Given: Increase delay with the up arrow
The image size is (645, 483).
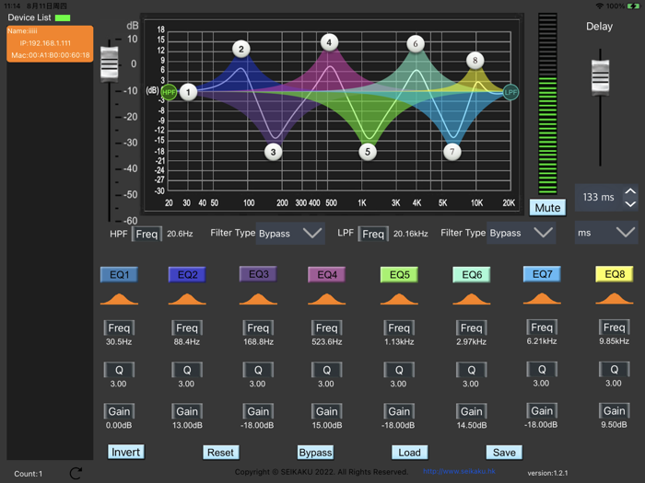Looking at the screenshot, I should 630,191.
